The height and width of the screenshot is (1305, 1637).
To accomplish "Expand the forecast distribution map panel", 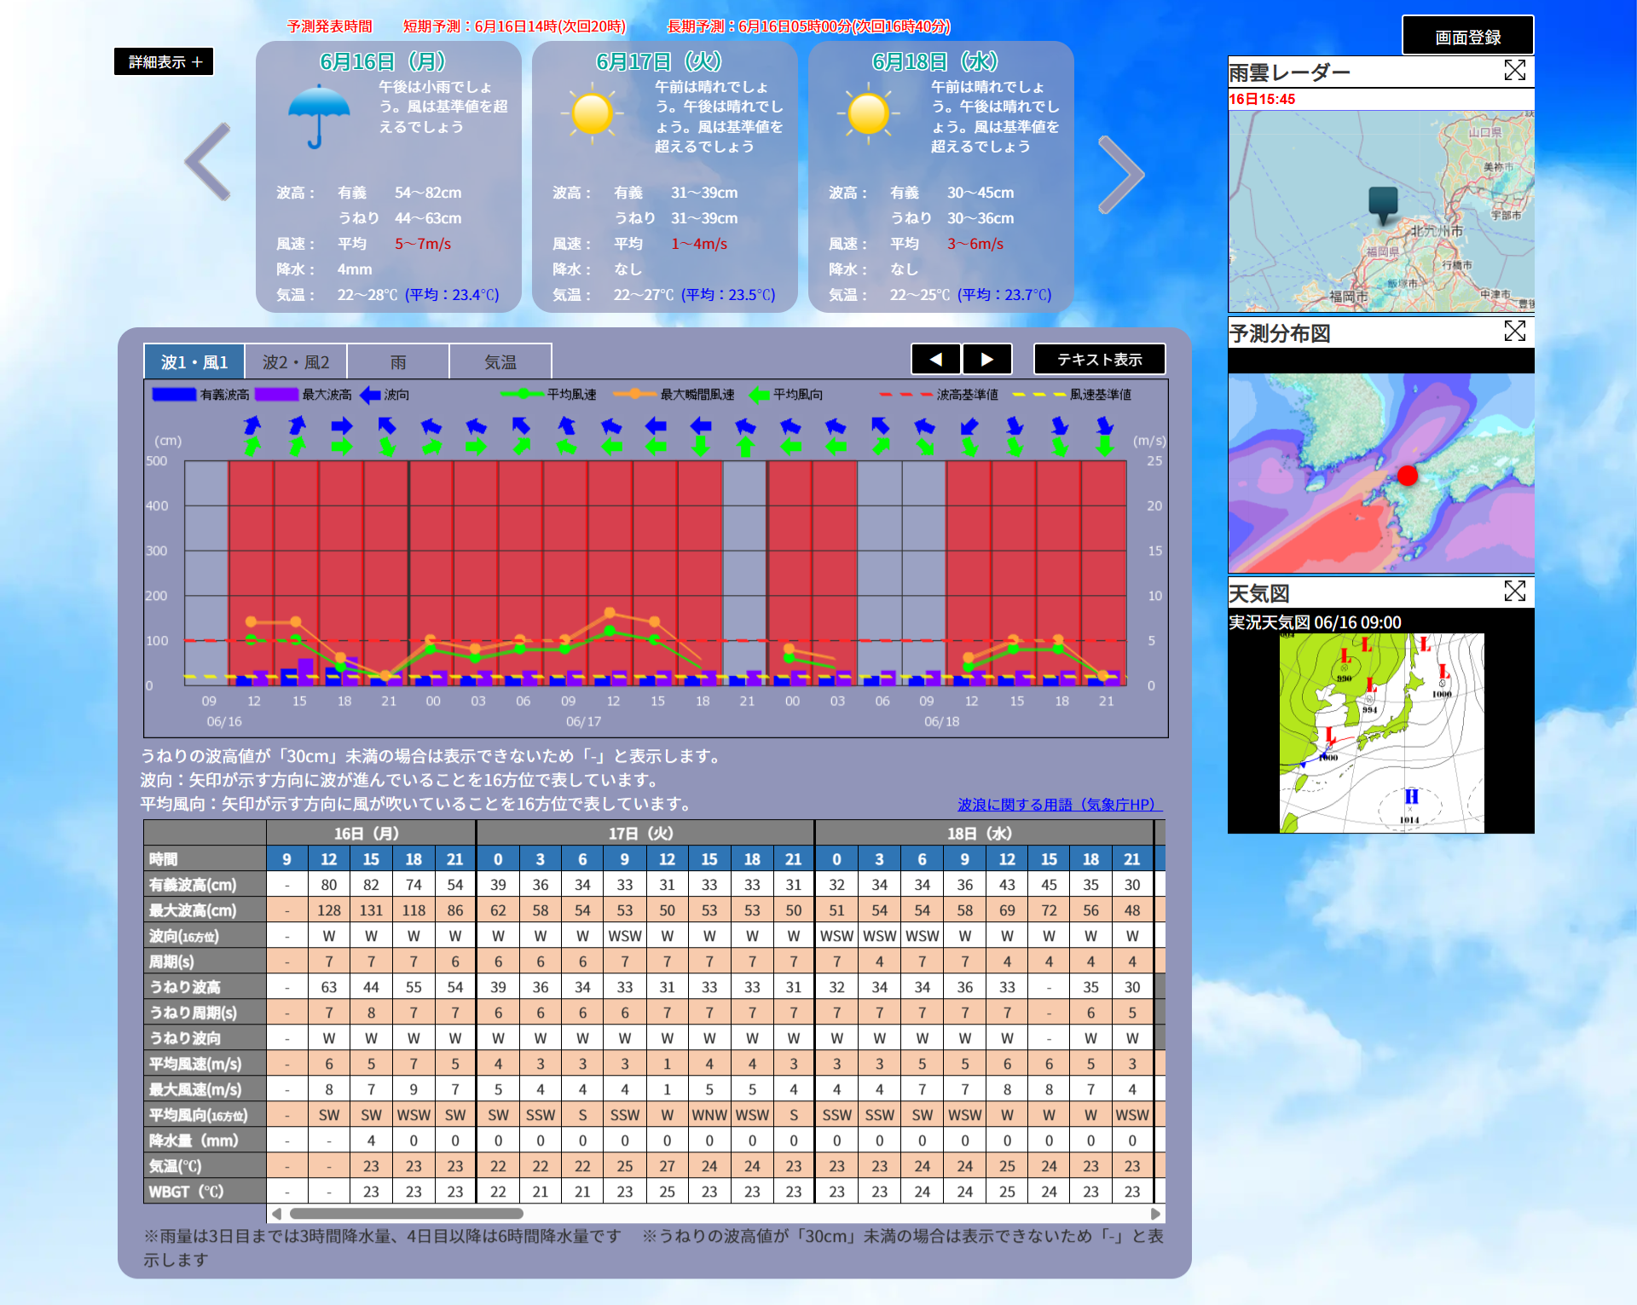I will coord(1514,332).
